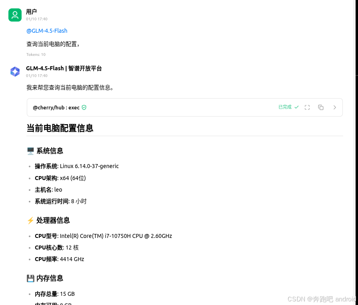Expand the exec tool call to fullscreen
358x305 pixels.
coord(307,107)
